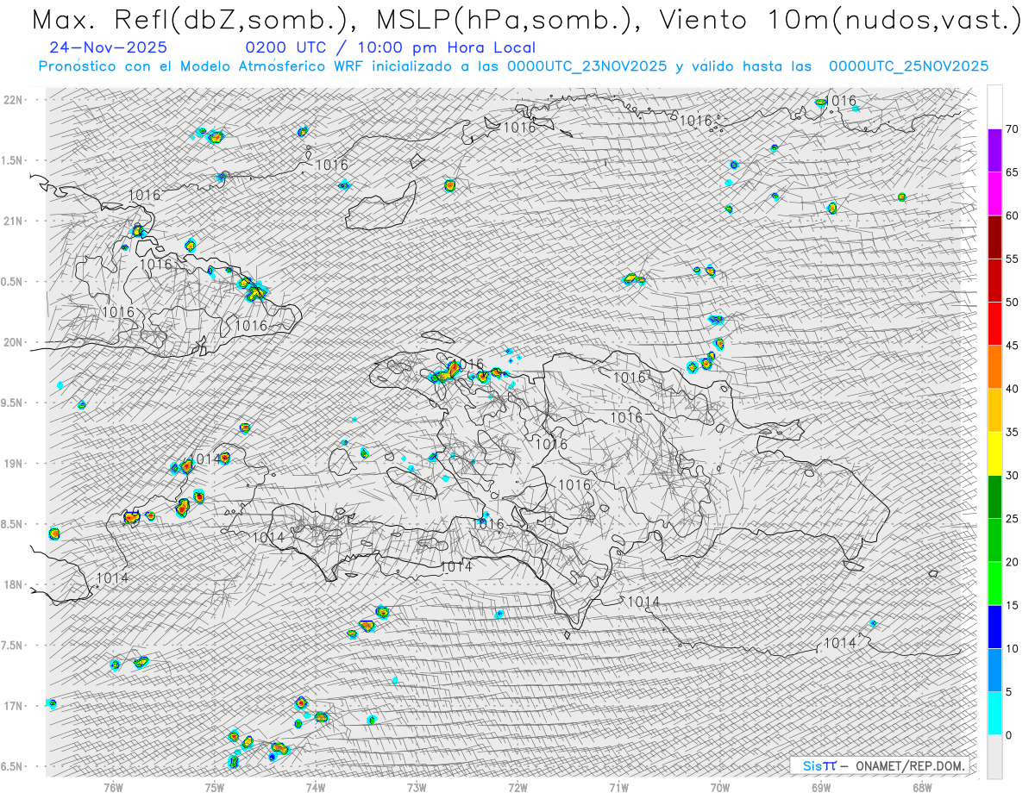1035x799 pixels.
Task: Click the "0000UTC_25NOV2025" valid-until time
Action: (x=908, y=66)
